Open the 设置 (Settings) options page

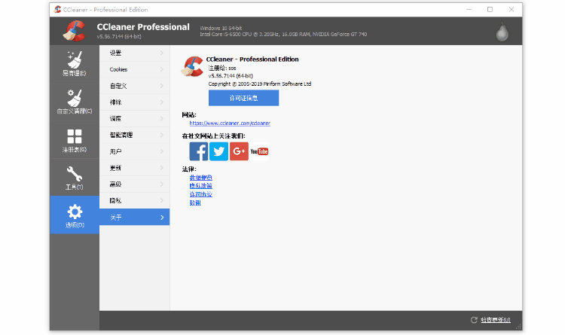click(x=134, y=53)
